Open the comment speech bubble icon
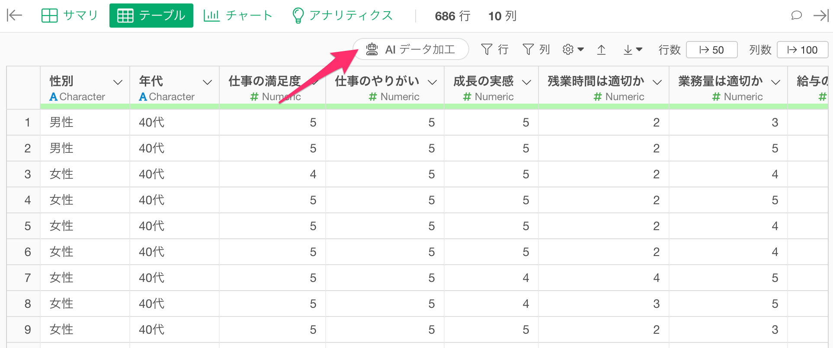Viewport: 833px width, 348px height. tap(796, 16)
